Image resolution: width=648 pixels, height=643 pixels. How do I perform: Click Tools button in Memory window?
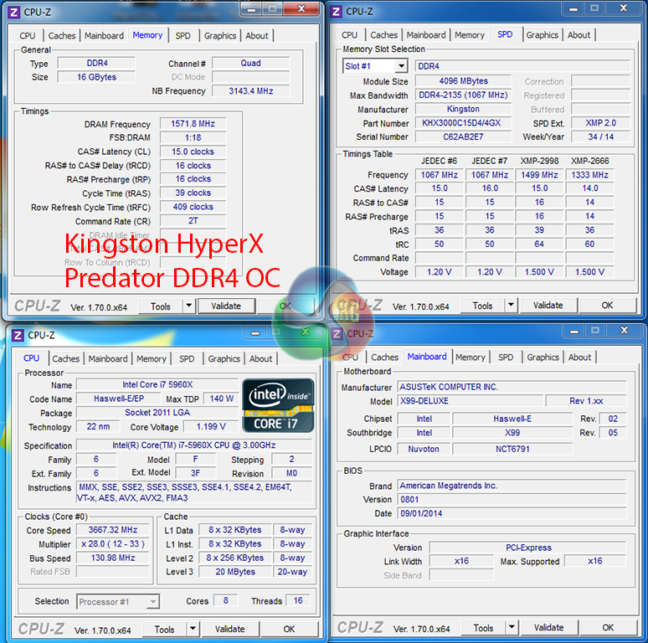(x=161, y=306)
